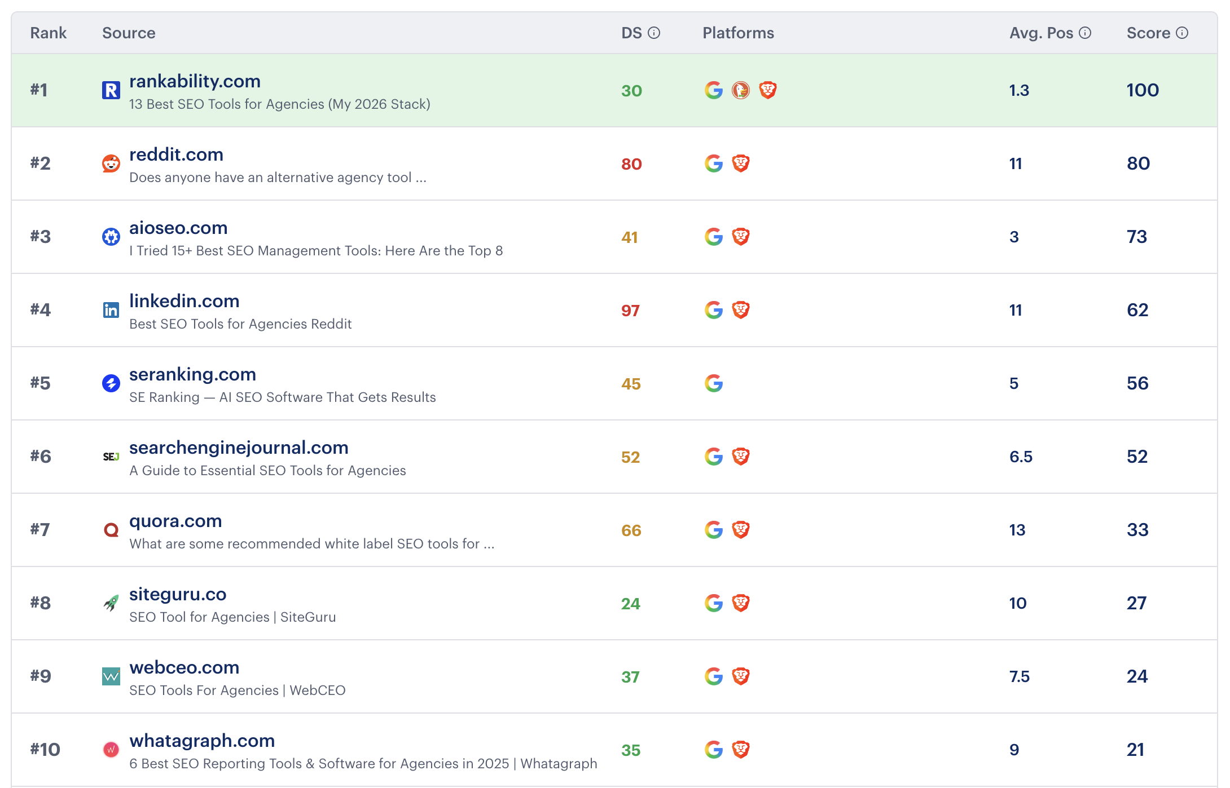Click the Reddit favicon
1230x788 pixels.
click(111, 163)
